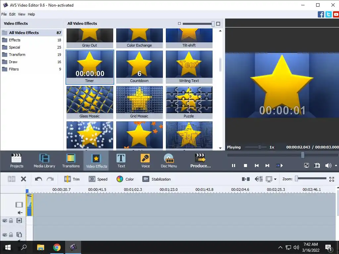Jump to next frame in preview
Image resolution: width=339 pixels, height=254 pixels.
tap(267, 166)
